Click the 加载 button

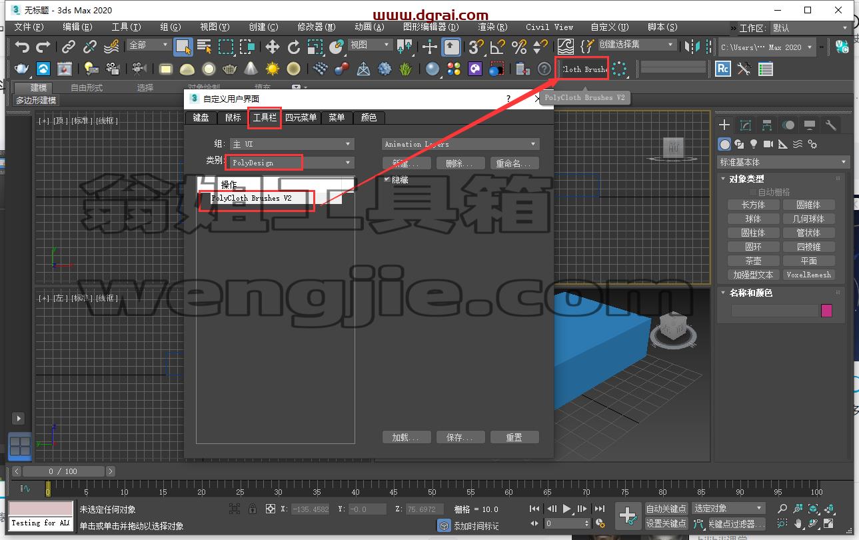(407, 437)
